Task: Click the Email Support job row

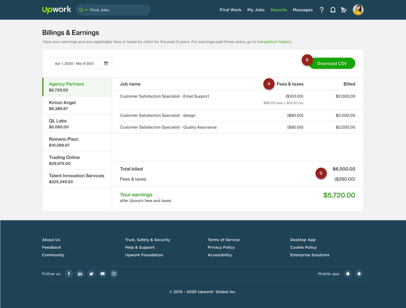Action: pyautogui.click(x=238, y=100)
